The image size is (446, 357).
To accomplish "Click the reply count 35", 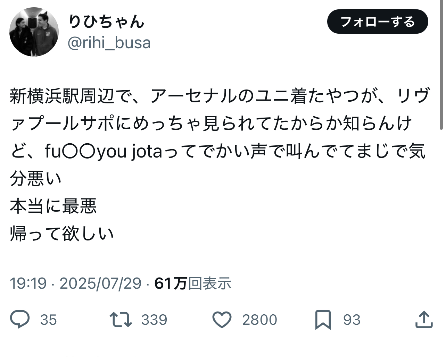I will pyautogui.click(x=48, y=320).
